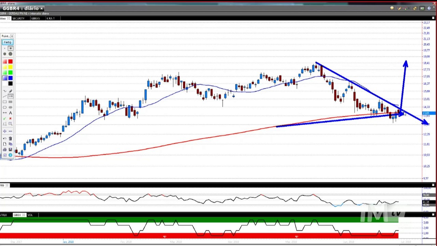Select the medium dot pen size
This screenshot has height=246, width=437.
point(4,54)
